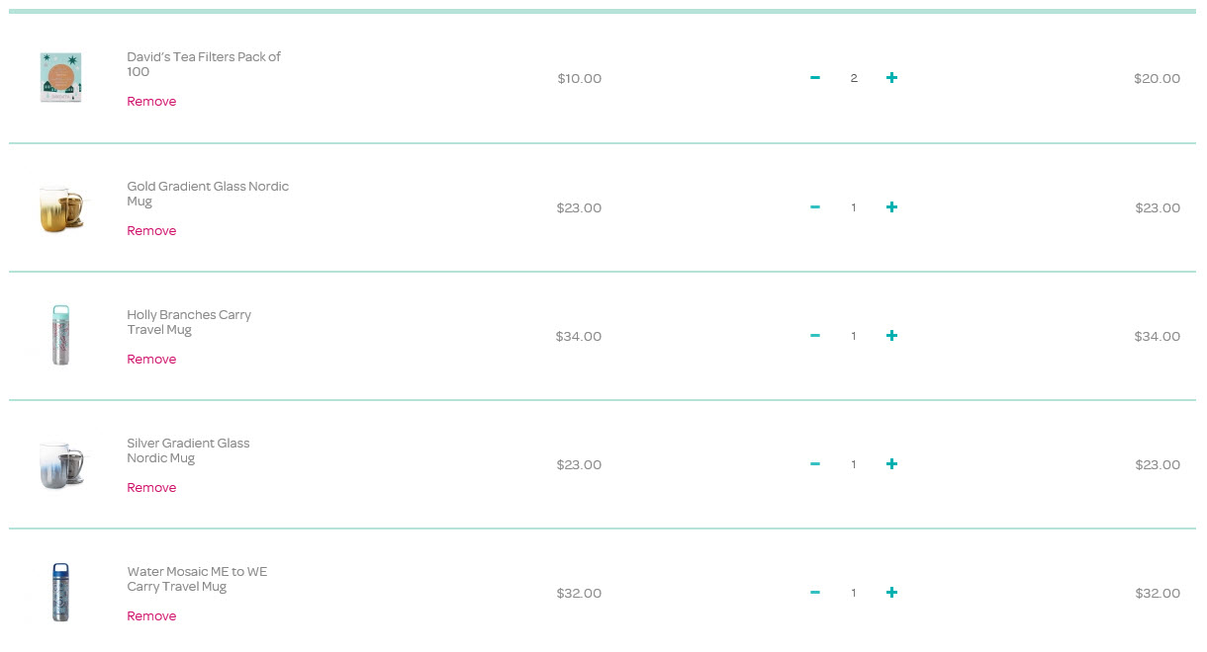This screenshot has width=1207, height=652.
Task: Remove Gold Gradient Glass Nordic Mug
Action: 151,231
